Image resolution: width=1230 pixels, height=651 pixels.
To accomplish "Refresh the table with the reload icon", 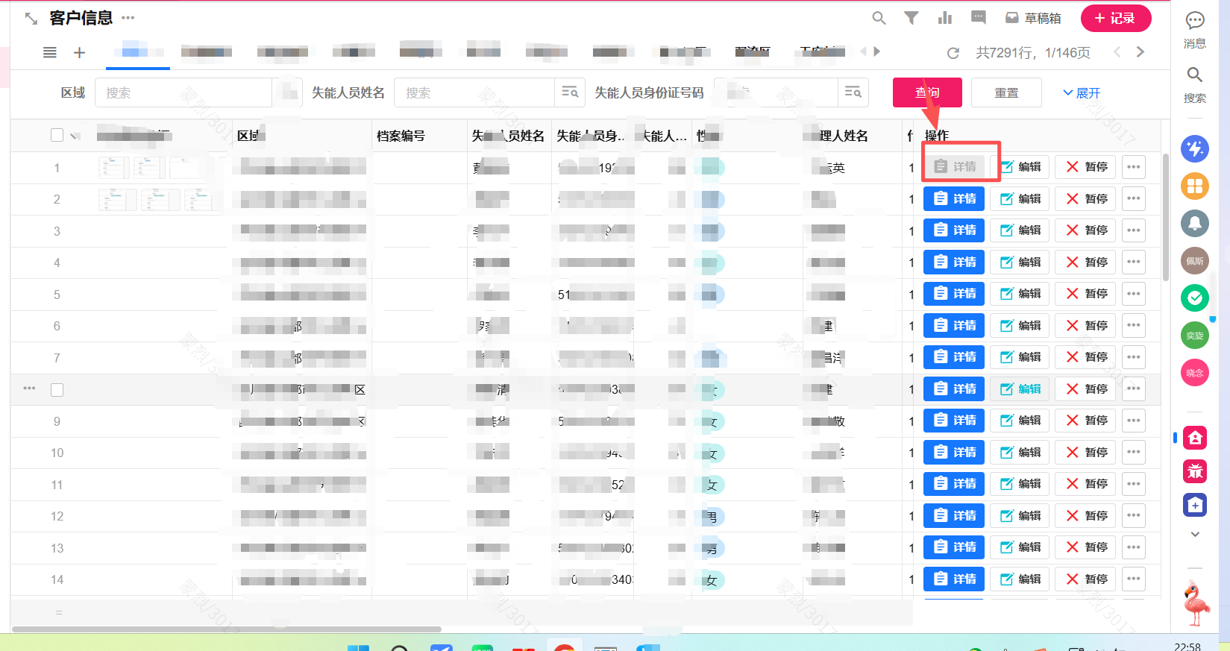I will (x=953, y=53).
